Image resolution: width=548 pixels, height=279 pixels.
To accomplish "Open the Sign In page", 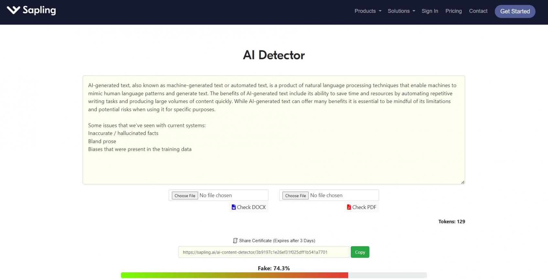I will click(430, 11).
